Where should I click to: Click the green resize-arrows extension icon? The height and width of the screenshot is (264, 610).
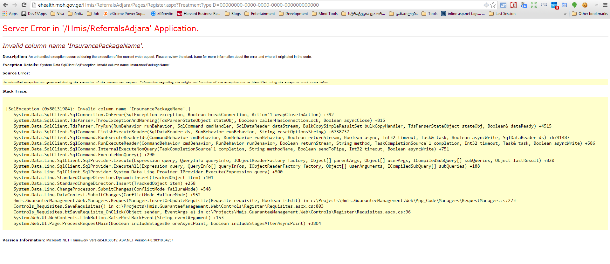point(534,5)
